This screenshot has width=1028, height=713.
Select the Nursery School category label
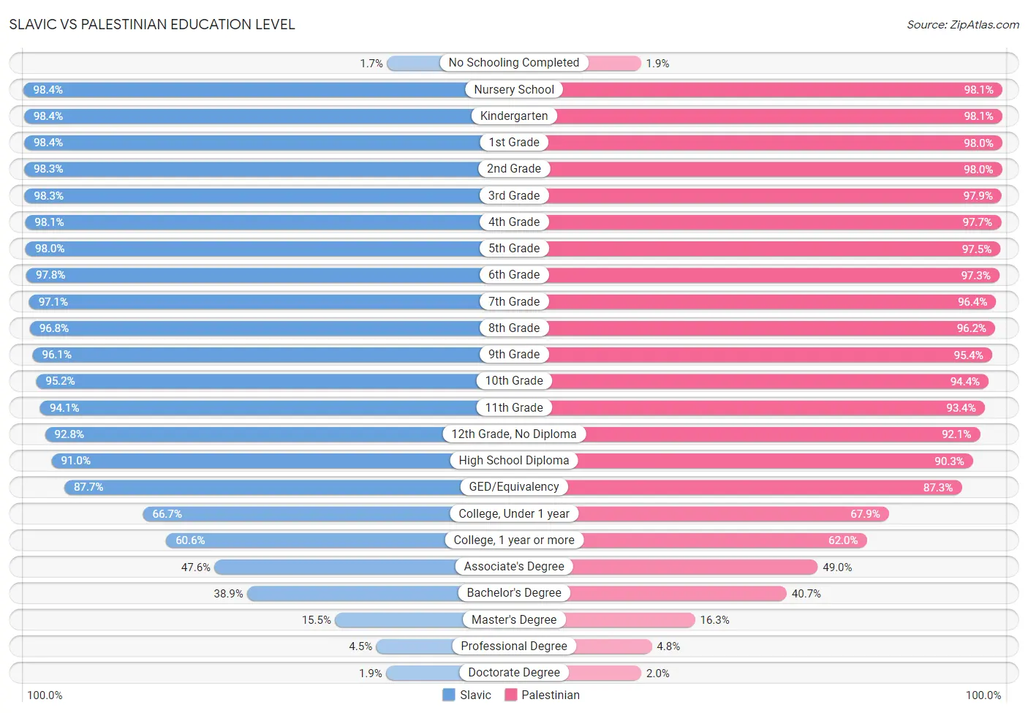pyautogui.click(x=514, y=89)
